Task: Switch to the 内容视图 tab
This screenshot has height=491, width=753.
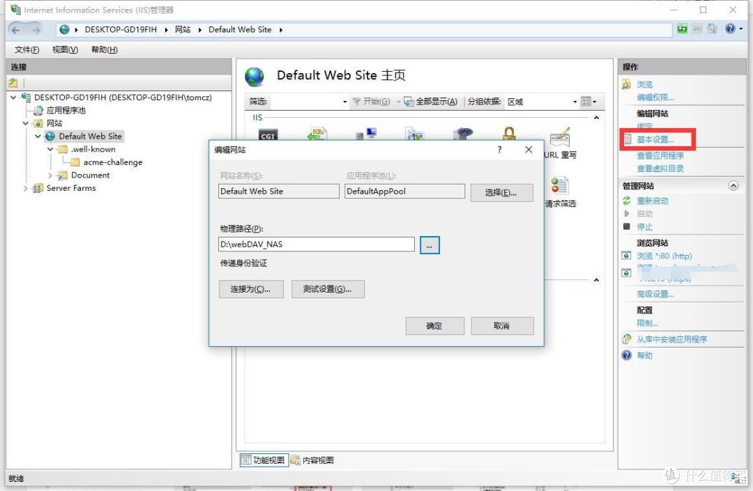Action: coord(312,460)
